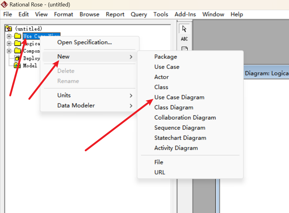Choose File in the New submenu
Screen dimensions: 289x213
click(x=190, y=162)
